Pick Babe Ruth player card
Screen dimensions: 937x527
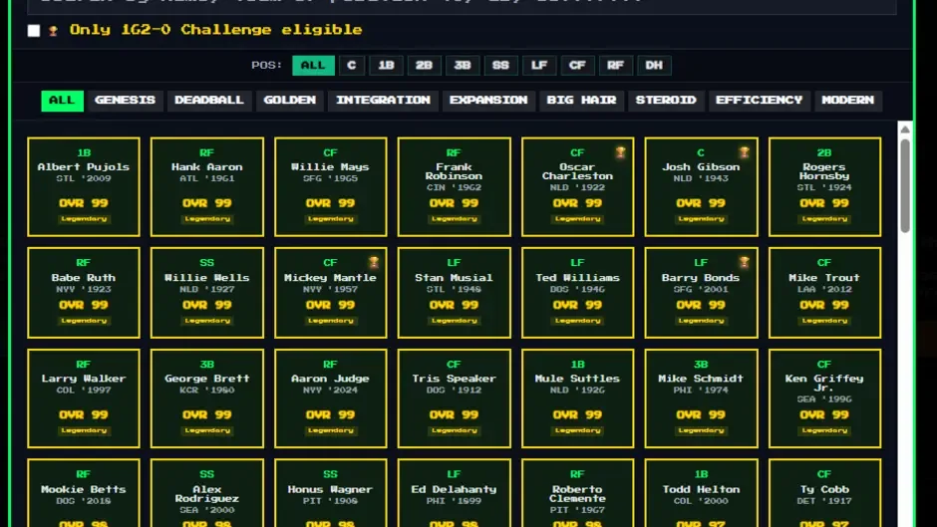pyautogui.click(x=84, y=293)
